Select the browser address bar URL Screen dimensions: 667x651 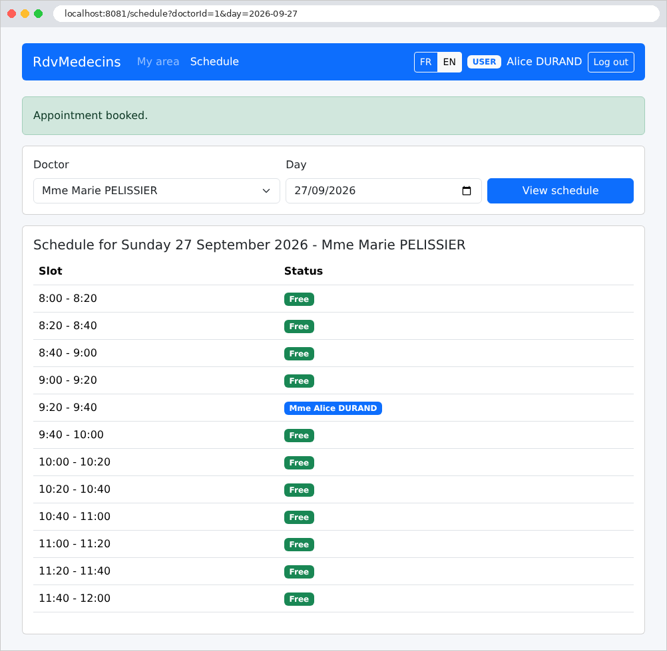click(x=181, y=13)
